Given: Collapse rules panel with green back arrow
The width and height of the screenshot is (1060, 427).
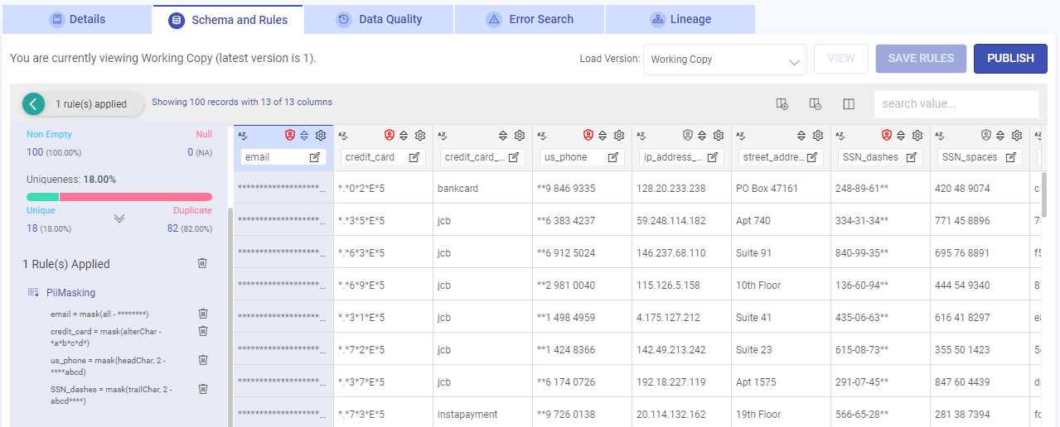Looking at the screenshot, I should [x=33, y=103].
